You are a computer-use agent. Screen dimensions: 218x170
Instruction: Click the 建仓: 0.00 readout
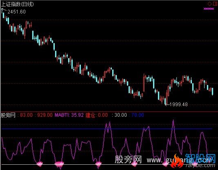coord(97,115)
